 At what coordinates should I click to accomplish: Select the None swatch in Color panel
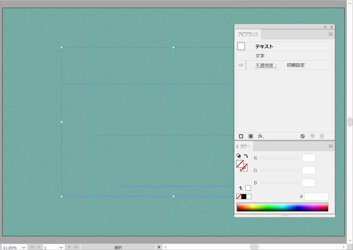point(239,196)
